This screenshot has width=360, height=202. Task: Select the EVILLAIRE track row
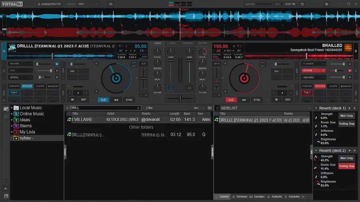click(x=139, y=119)
